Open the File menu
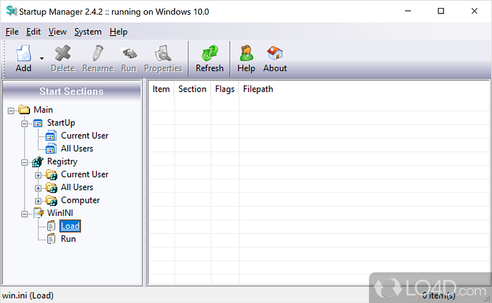This screenshot has width=492, height=303. [12, 32]
